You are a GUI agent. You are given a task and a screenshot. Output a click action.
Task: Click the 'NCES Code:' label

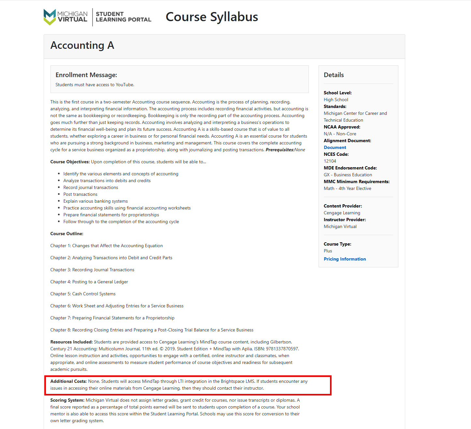(x=336, y=154)
